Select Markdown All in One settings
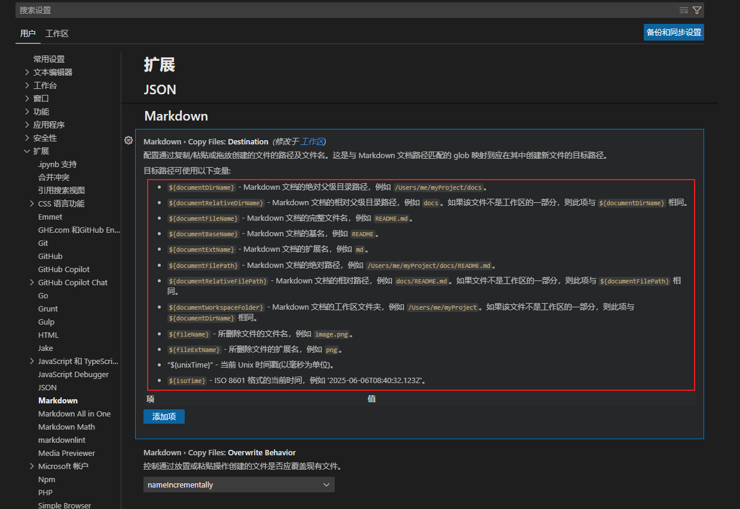 click(x=74, y=414)
